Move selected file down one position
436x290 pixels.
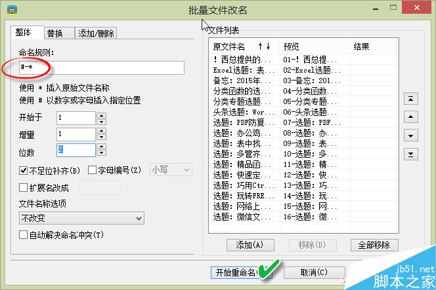tap(410, 136)
